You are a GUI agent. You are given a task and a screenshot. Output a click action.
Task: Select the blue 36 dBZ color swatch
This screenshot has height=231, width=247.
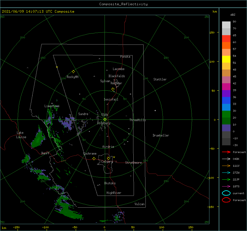coord(226,100)
